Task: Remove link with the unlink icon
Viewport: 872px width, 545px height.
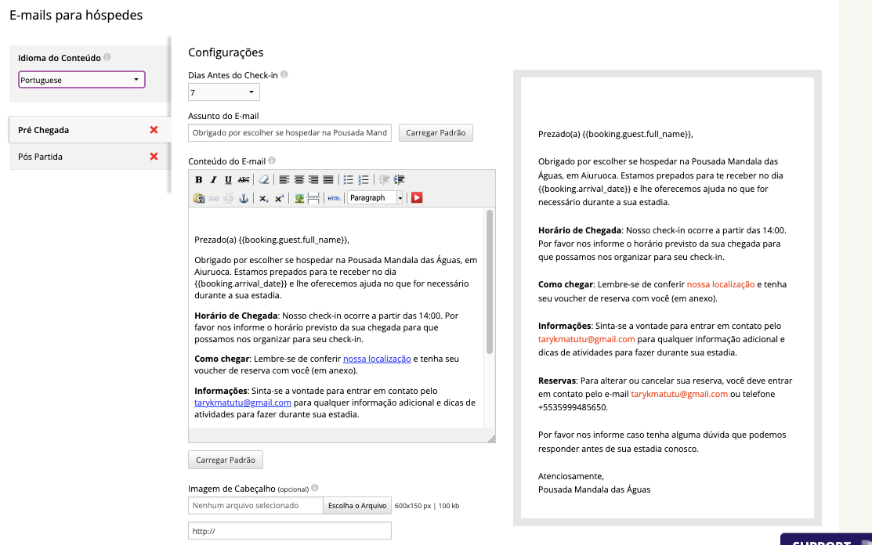Action: [x=229, y=198]
